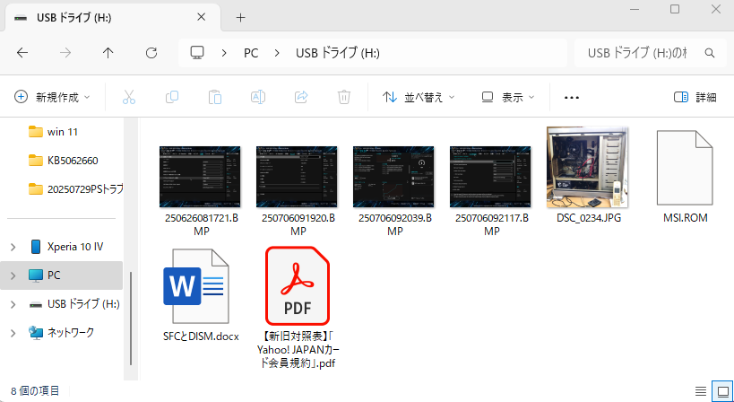Click the Copy icon in toolbar
734x402 pixels.
pyautogui.click(x=172, y=97)
